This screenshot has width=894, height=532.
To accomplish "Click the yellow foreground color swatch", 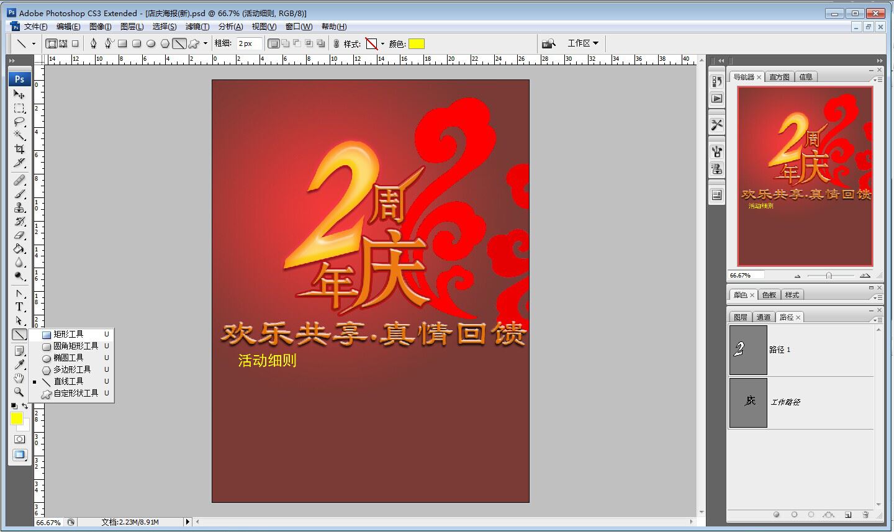I will [17, 418].
